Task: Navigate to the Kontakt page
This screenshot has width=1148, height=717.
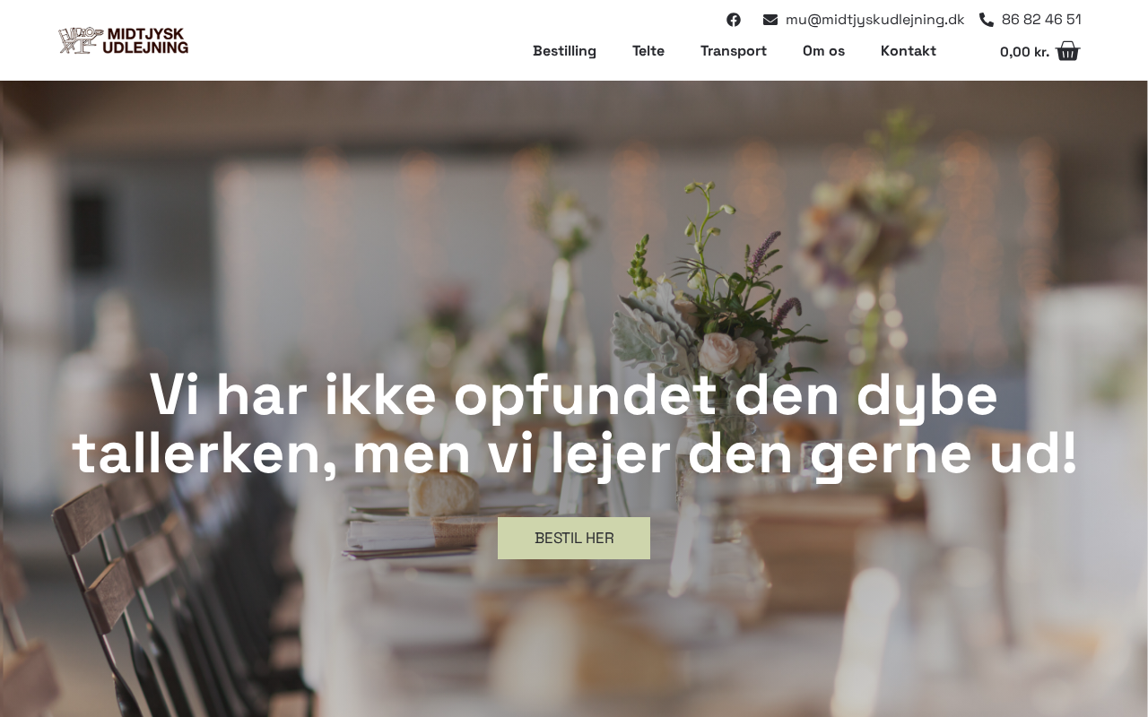Action: tap(909, 51)
